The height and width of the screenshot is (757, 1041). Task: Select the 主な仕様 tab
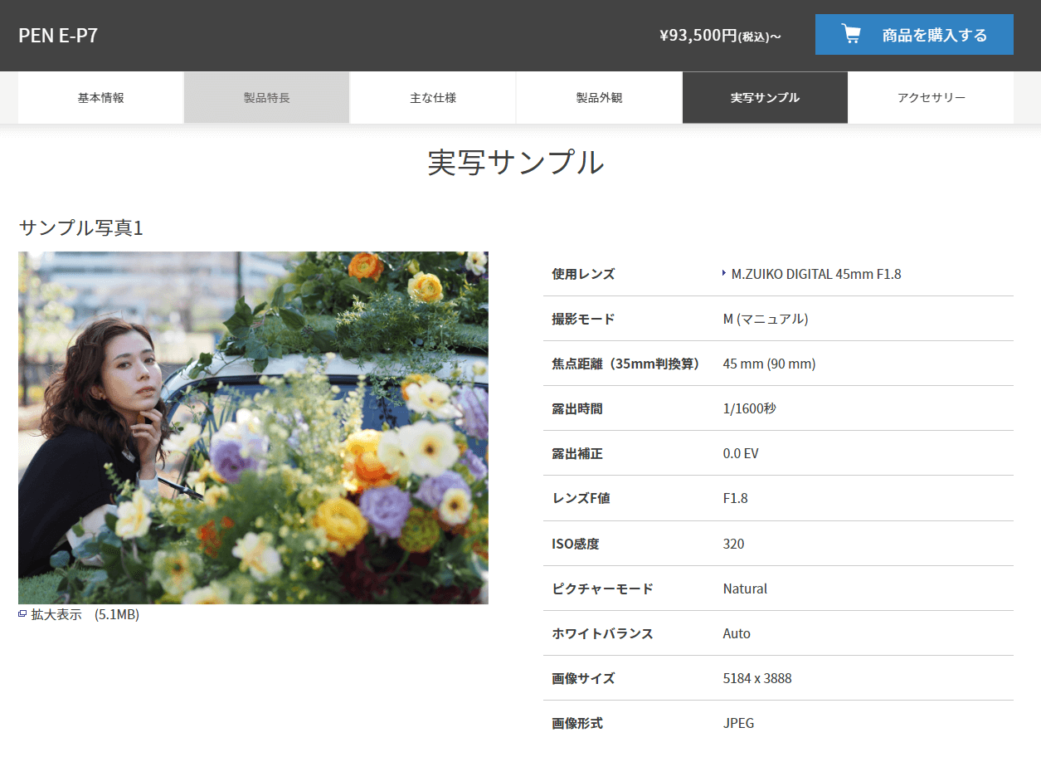(433, 98)
